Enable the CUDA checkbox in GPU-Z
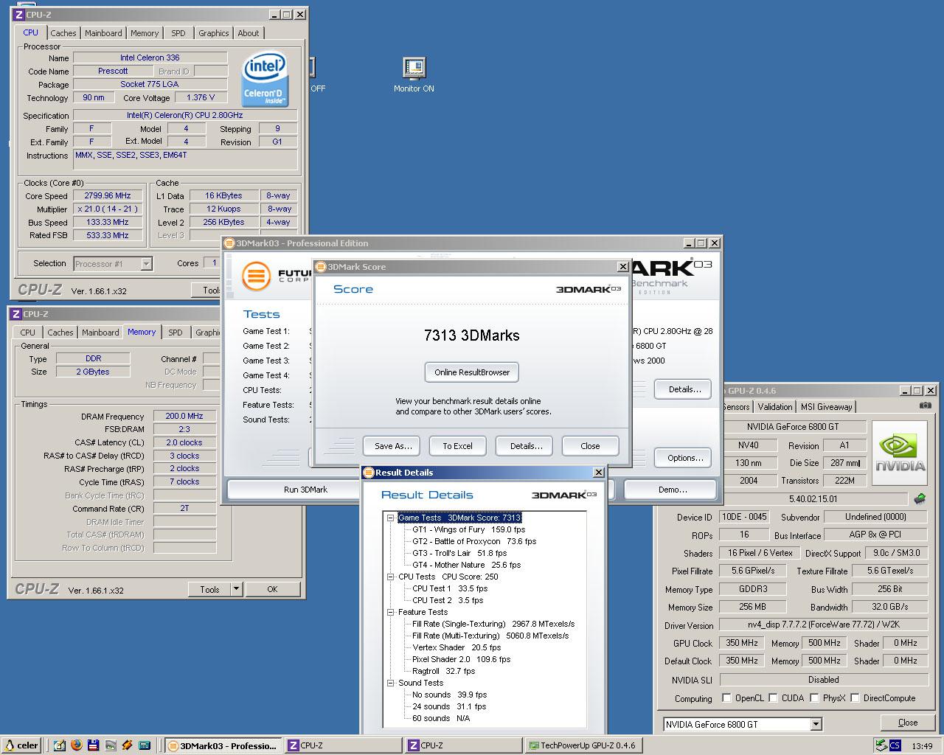This screenshot has width=944, height=755. coord(773,697)
